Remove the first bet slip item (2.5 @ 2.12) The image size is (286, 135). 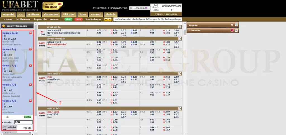coord(31,33)
